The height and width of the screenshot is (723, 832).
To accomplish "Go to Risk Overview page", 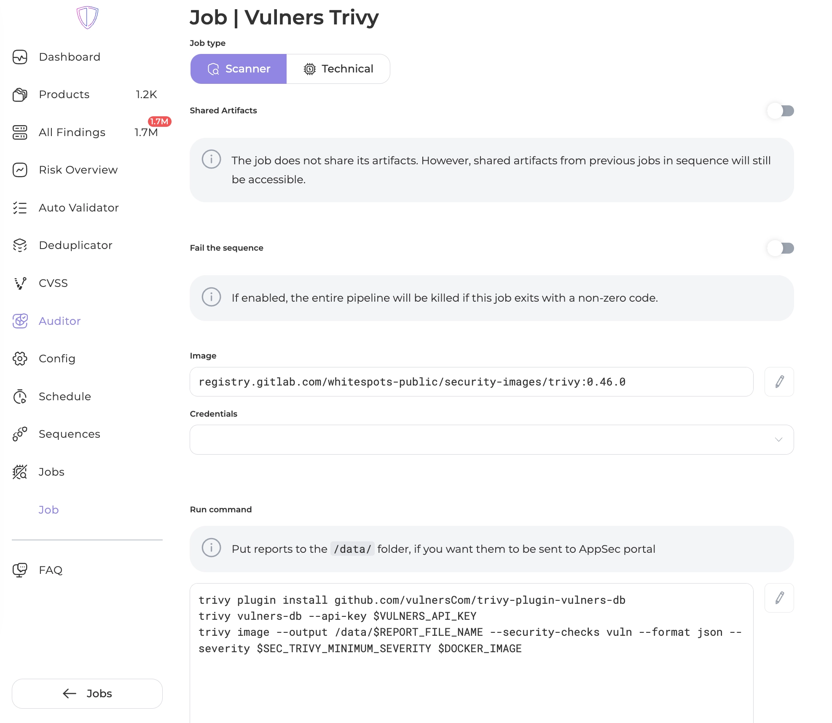I will [x=78, y=170].
